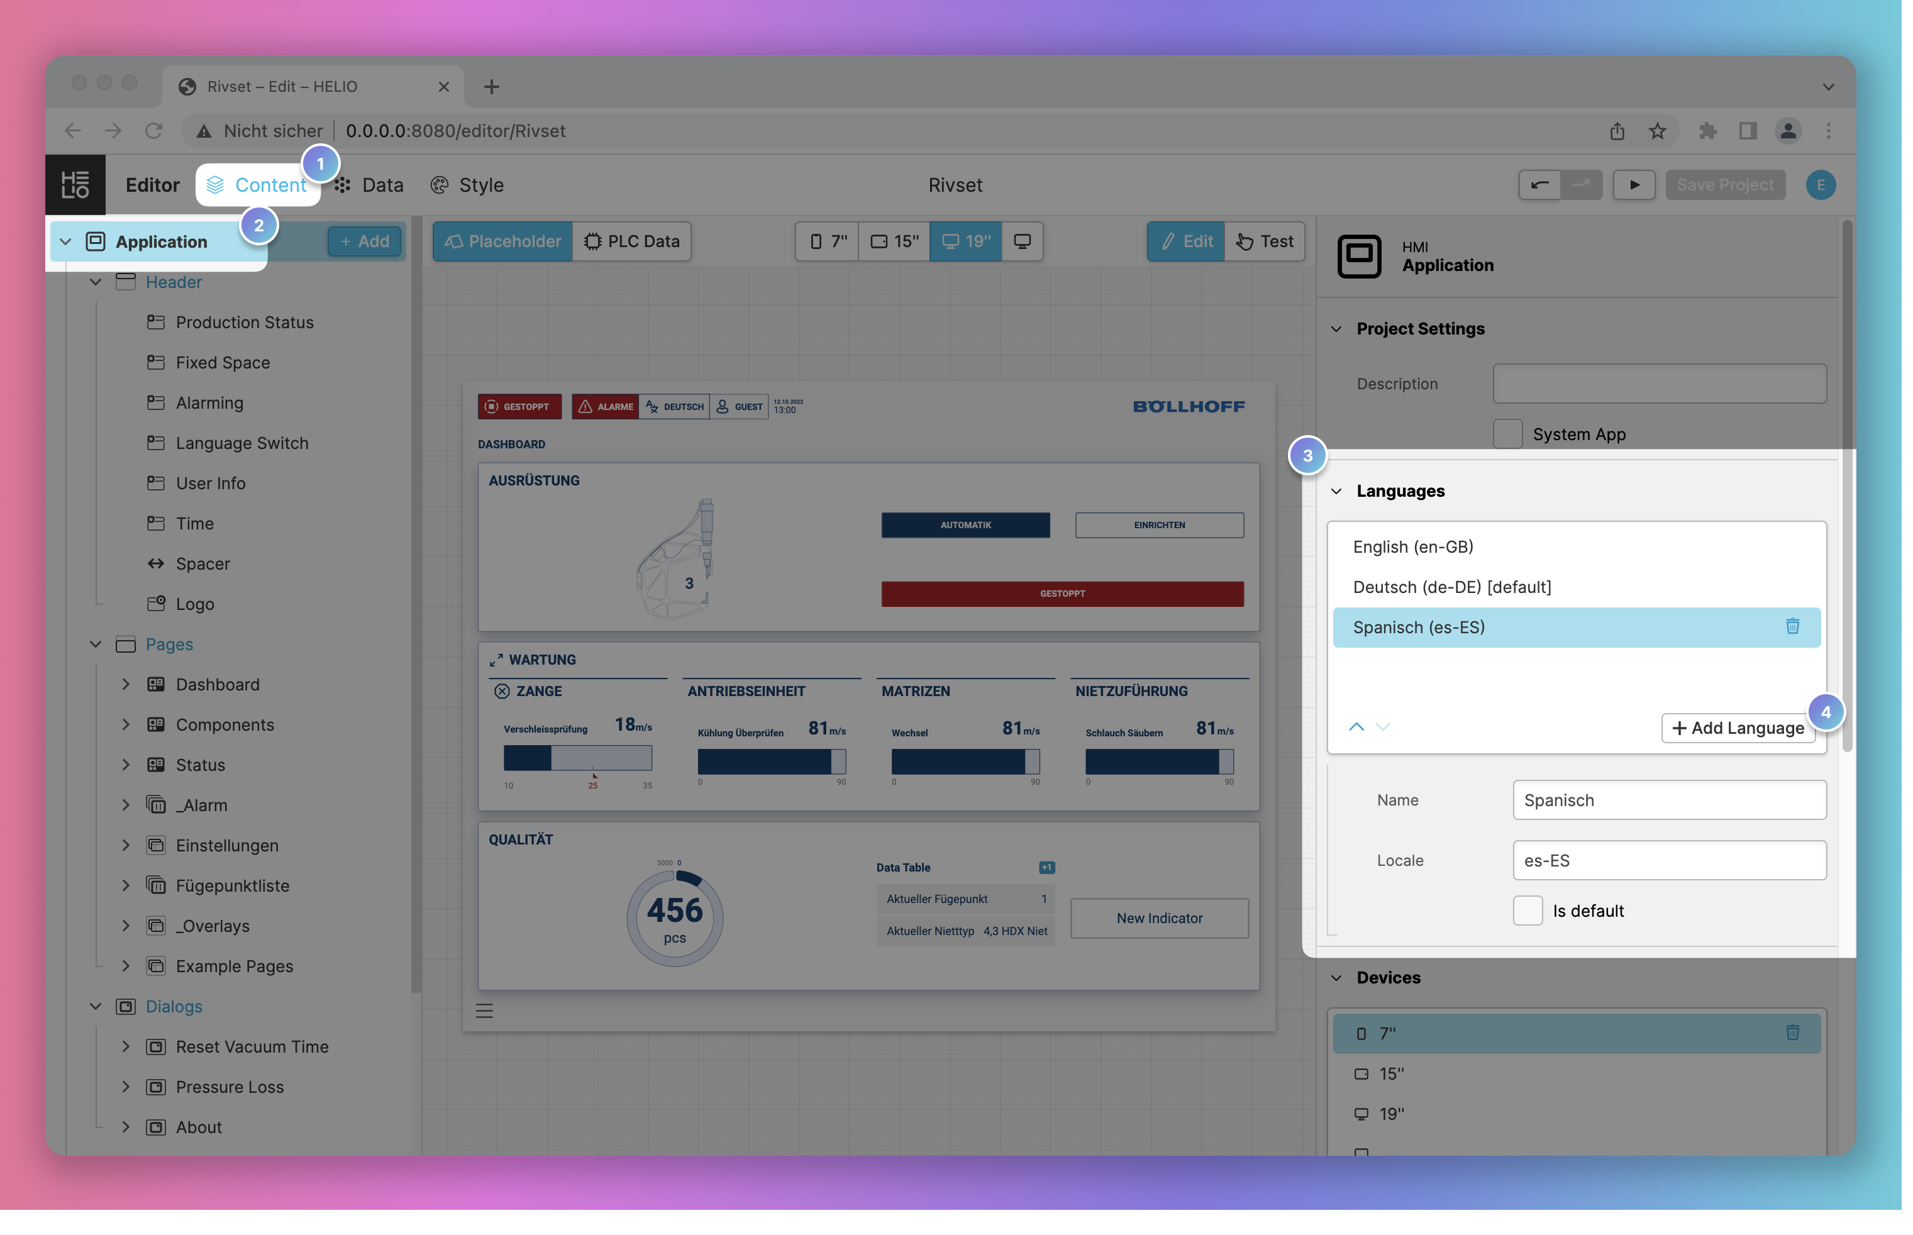Collapse the Header tree node

click(96, 282)
